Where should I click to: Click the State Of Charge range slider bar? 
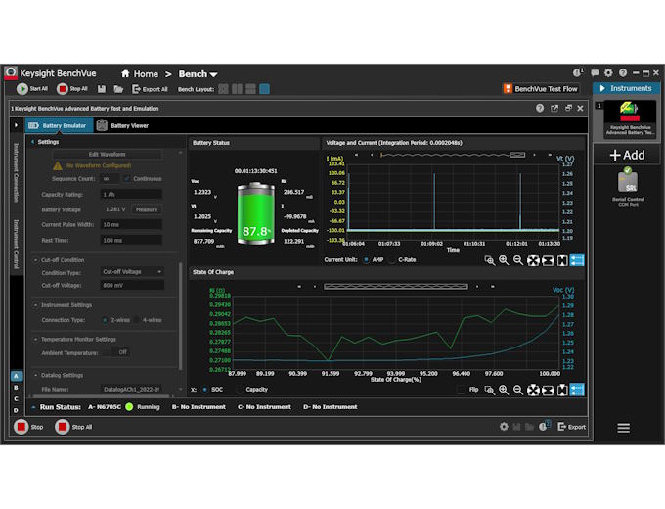(396, 287)
